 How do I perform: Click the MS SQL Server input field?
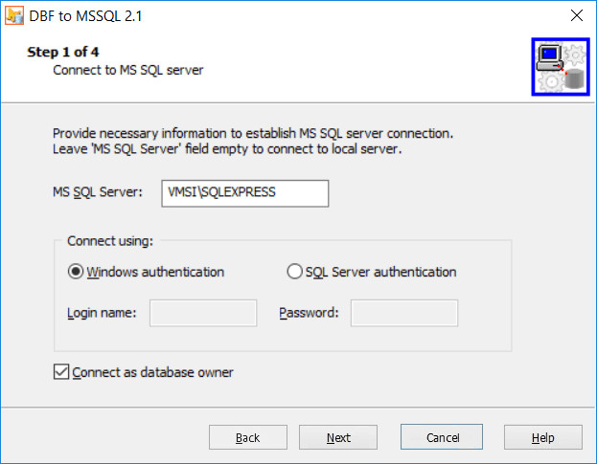244,193
